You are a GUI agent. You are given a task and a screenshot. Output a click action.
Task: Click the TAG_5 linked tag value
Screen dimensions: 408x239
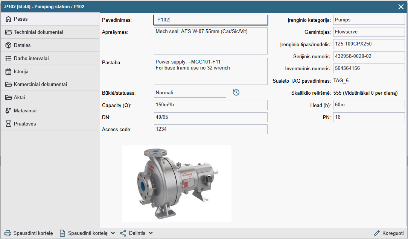coord(341,81)
